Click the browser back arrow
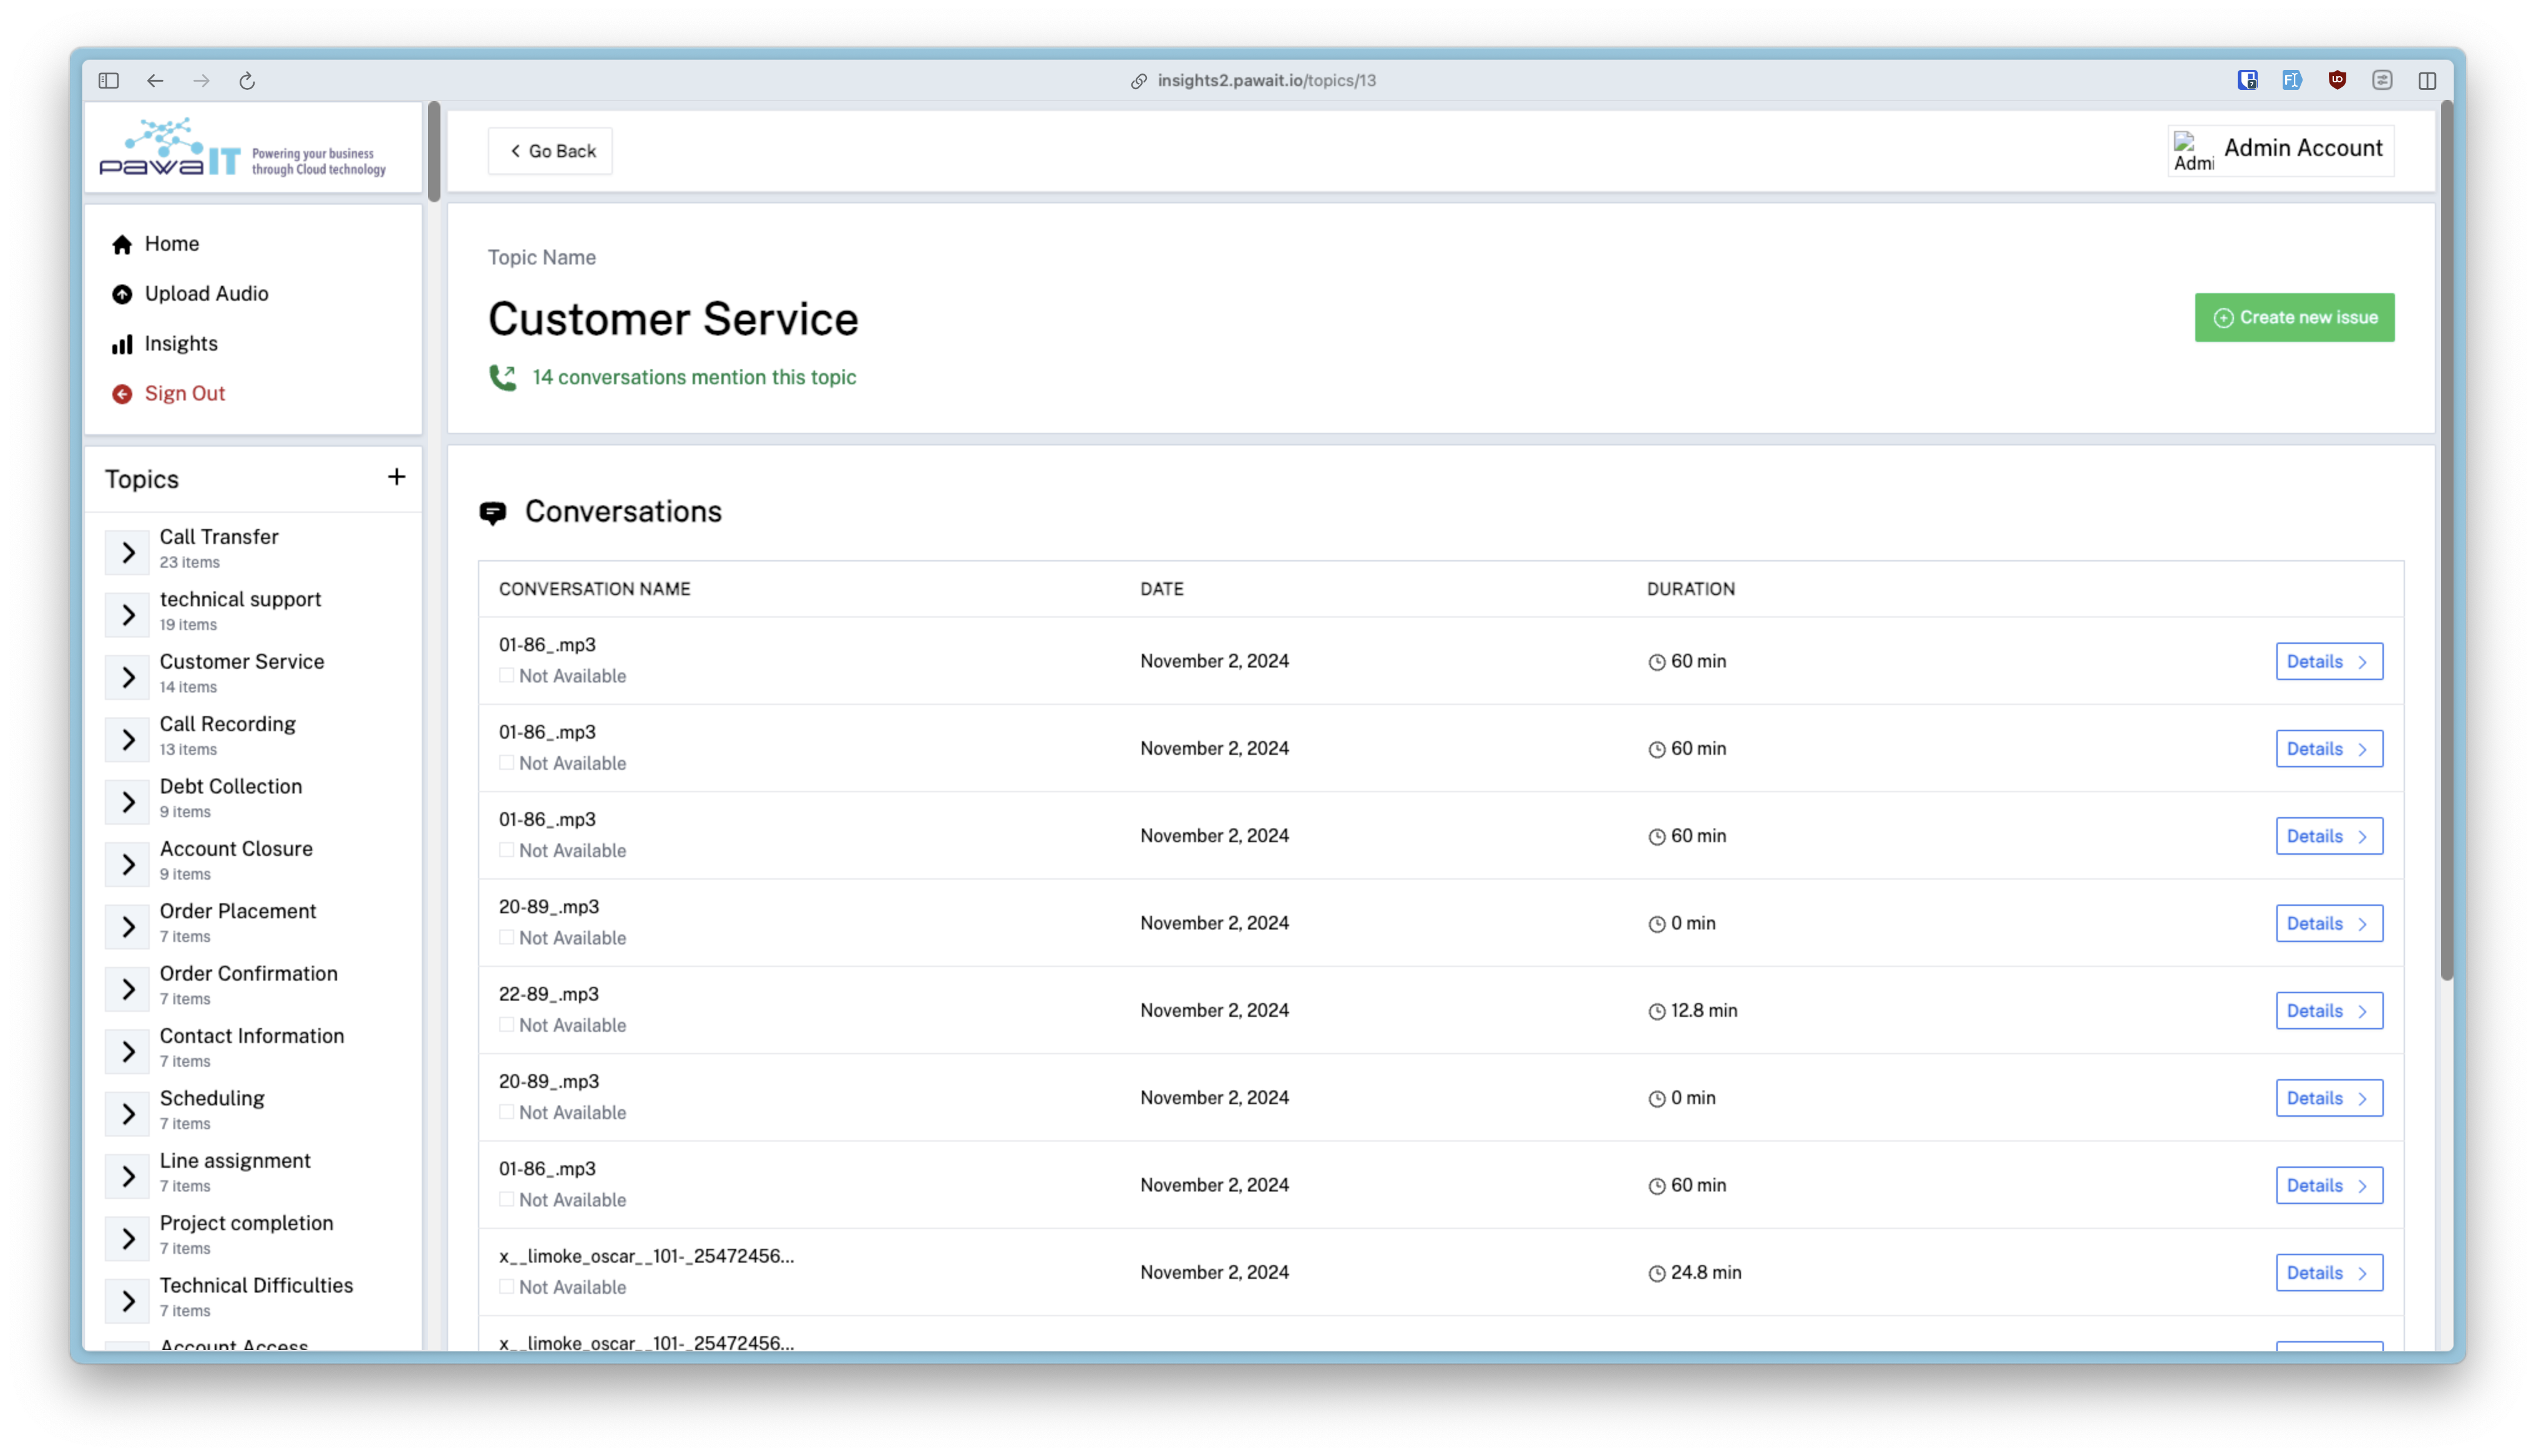The image size is (2536, 1456). click(x=155, y=81)
